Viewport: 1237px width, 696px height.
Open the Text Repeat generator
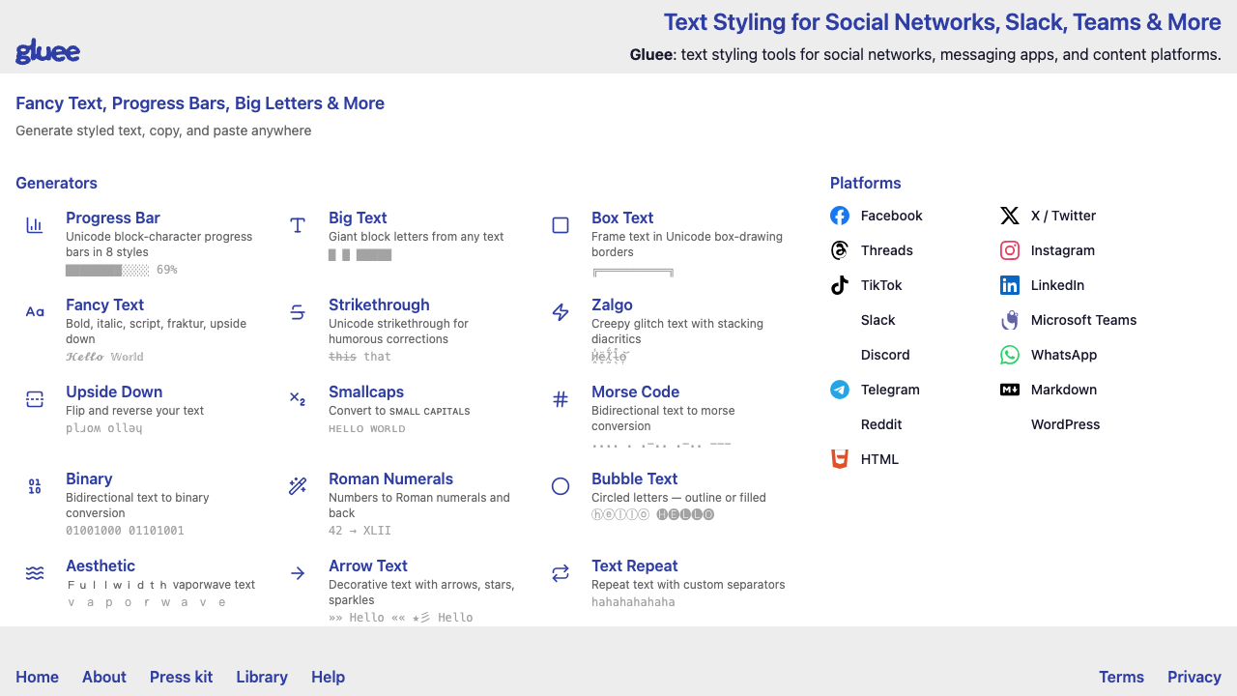tap(634, 565)
